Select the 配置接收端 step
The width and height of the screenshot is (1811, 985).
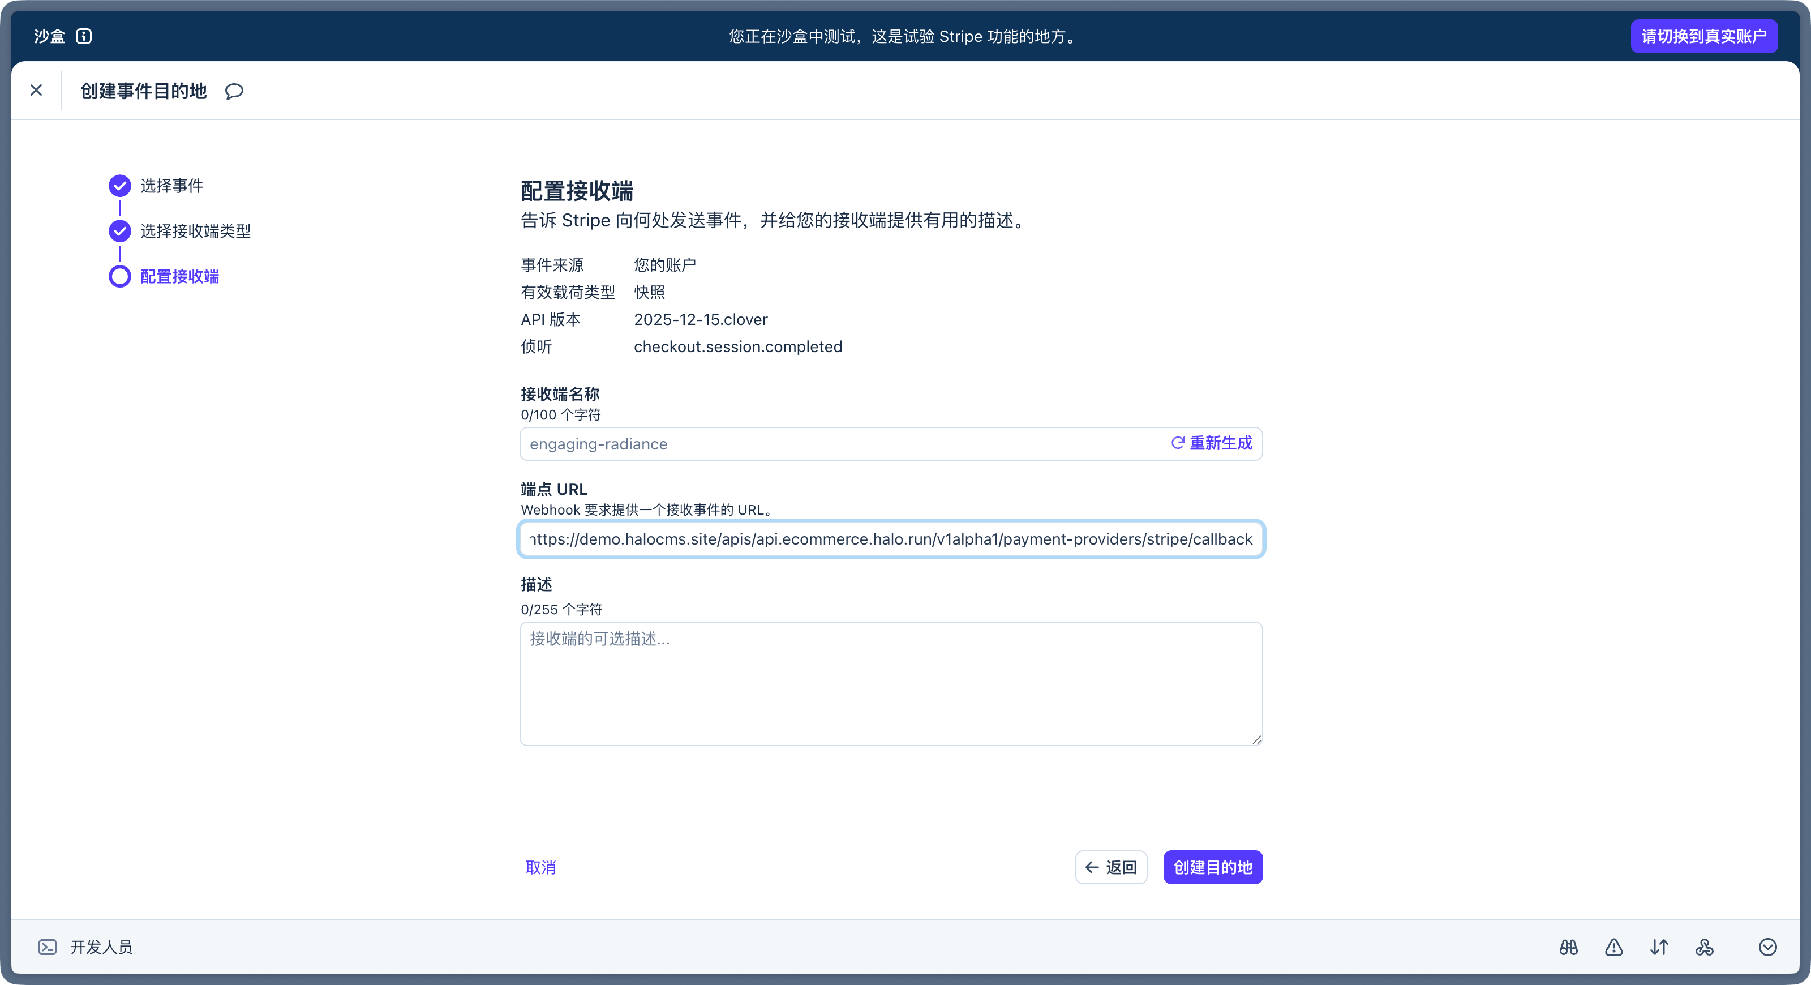(179, 276)
